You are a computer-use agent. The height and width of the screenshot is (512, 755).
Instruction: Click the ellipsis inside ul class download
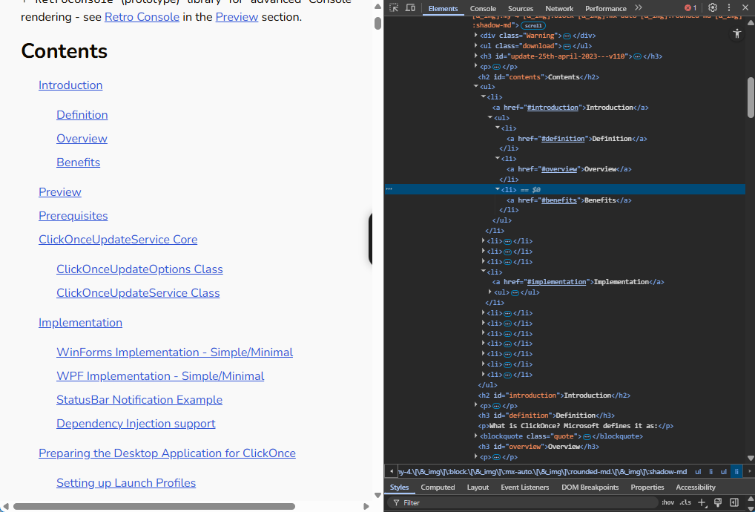pyautogui.click(x=567, y=46)
